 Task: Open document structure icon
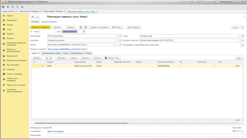coord(86,27)
